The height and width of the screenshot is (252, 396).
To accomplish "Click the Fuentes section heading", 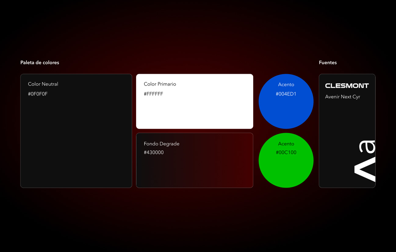I will [x=328, y=63].
